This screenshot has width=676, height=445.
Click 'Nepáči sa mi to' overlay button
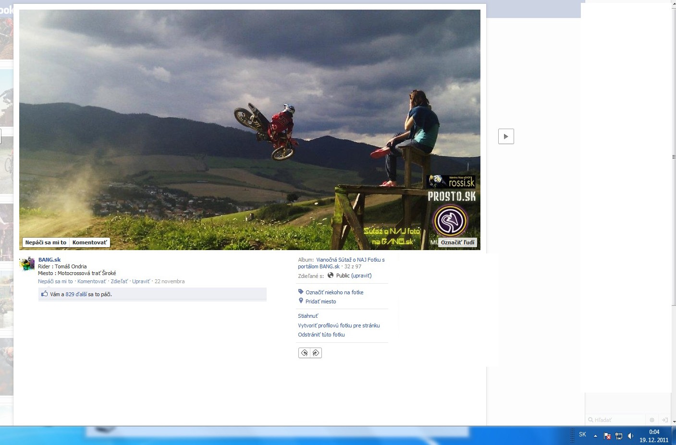[46, 242]
